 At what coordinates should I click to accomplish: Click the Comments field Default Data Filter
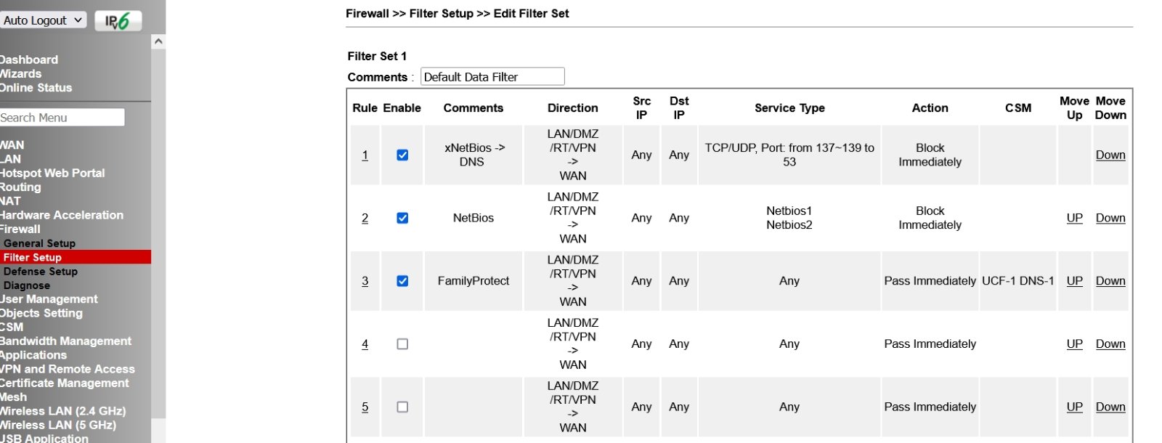click(x=492, y=76)
